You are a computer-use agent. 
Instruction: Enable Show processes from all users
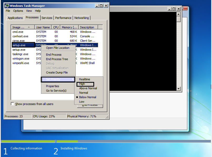click(x=12, y=104)
